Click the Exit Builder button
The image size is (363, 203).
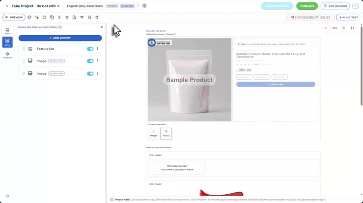(335, 6)
